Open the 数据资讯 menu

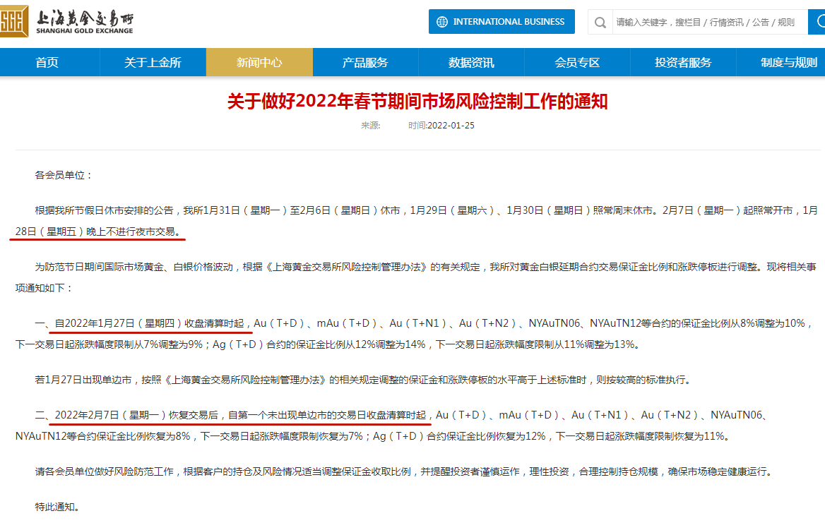coord(470,62)
